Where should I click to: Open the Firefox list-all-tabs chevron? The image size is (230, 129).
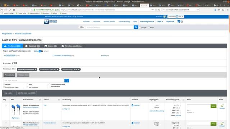pos(228,5)
